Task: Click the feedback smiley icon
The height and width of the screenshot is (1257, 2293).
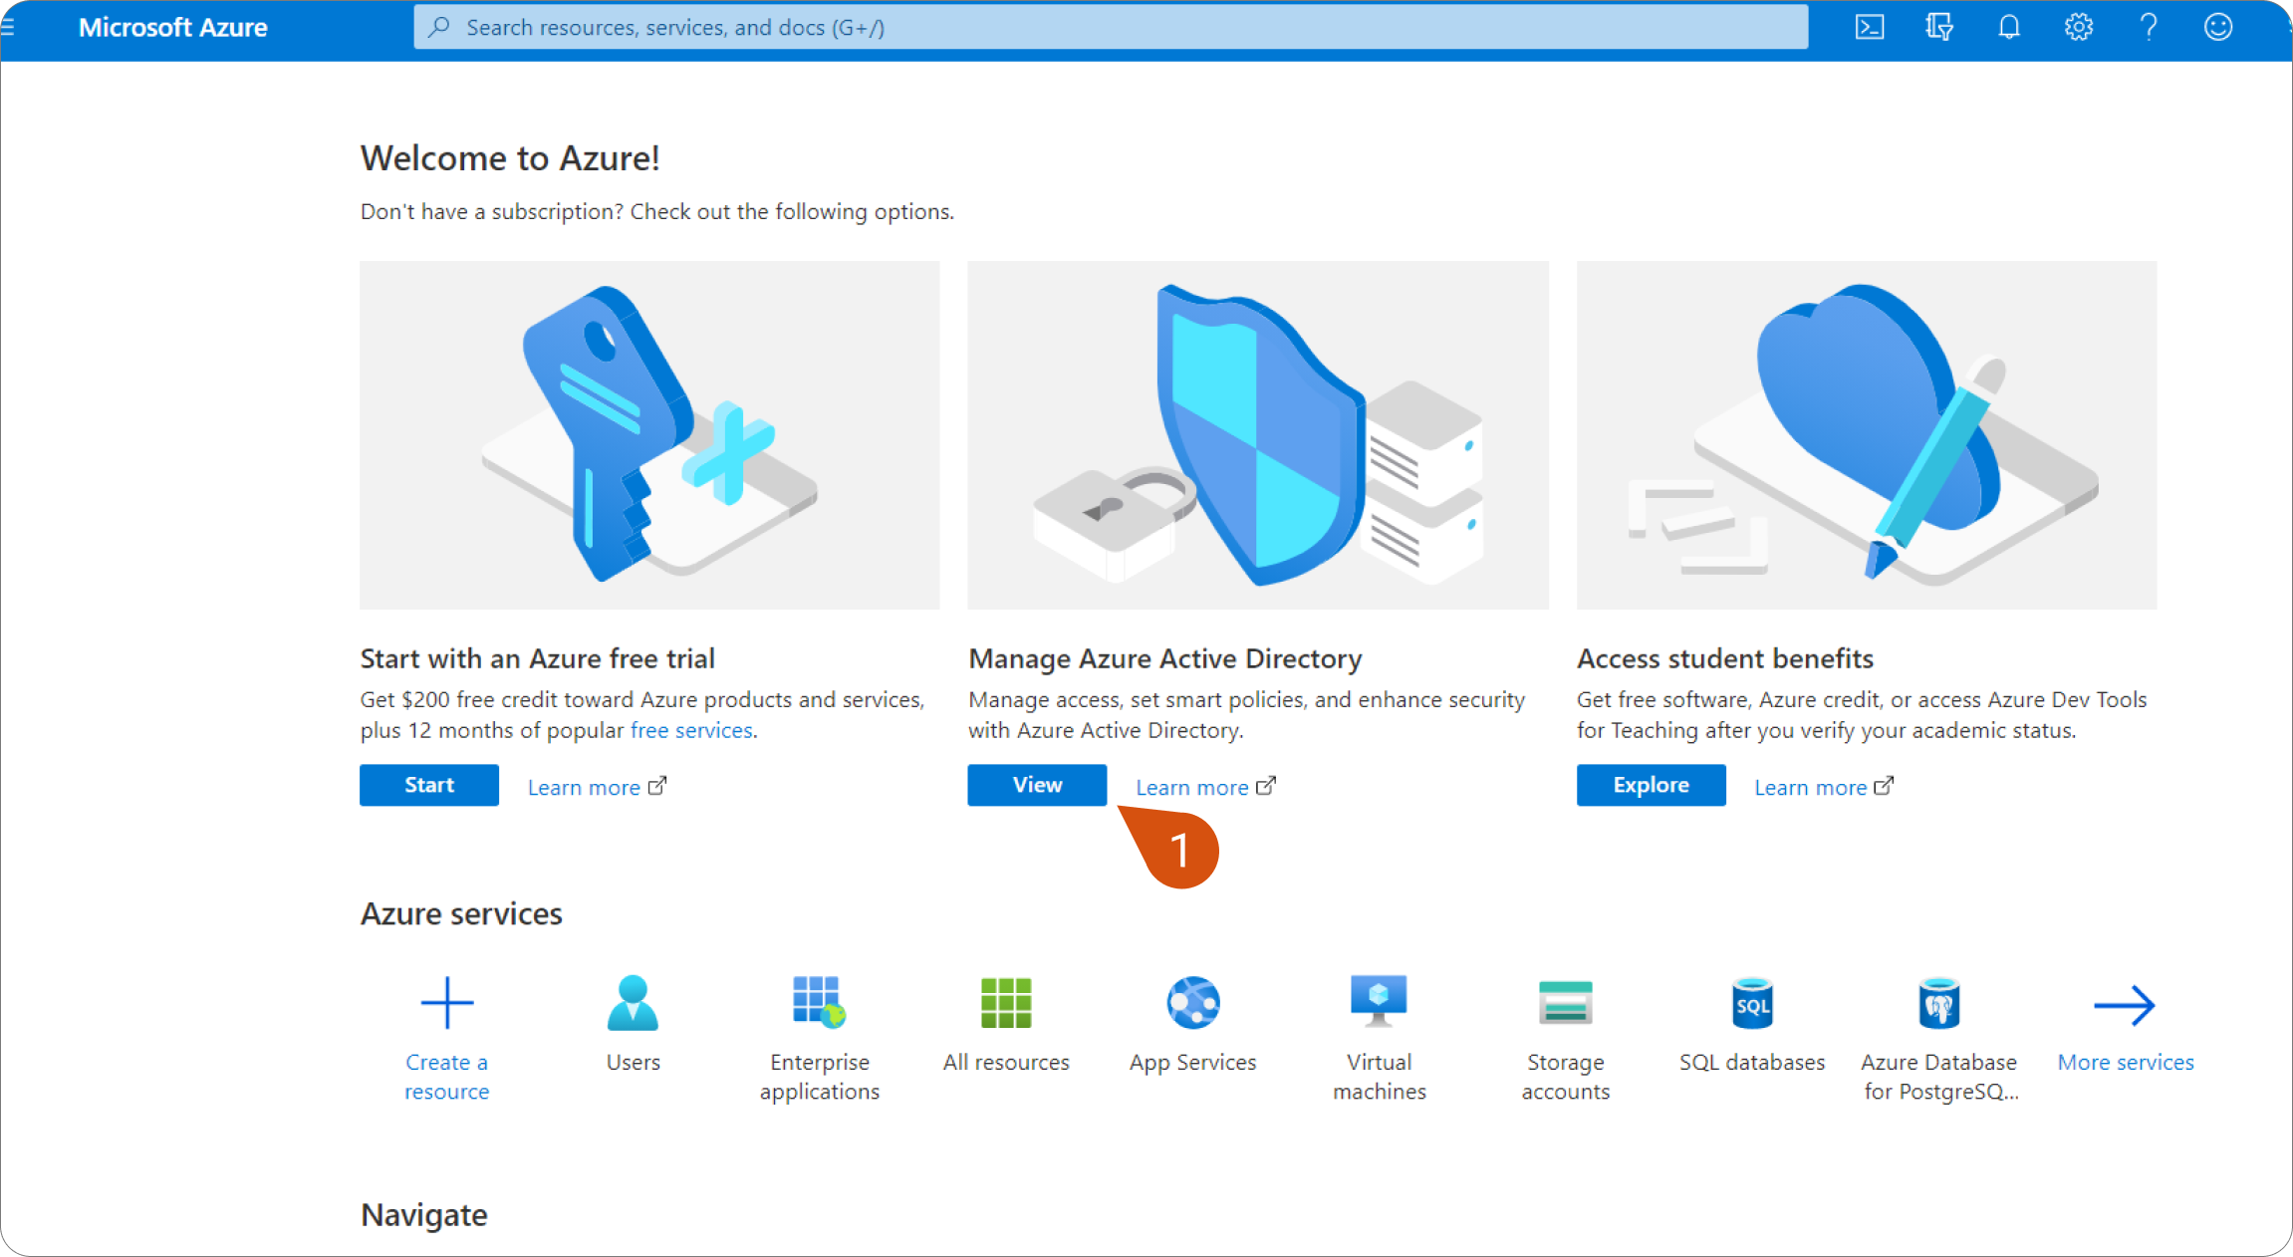Action: [x=2218, y=27]
